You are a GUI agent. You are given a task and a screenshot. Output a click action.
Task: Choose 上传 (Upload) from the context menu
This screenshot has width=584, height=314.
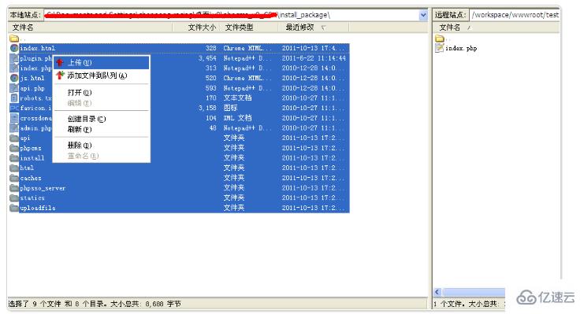coord(102,62)
